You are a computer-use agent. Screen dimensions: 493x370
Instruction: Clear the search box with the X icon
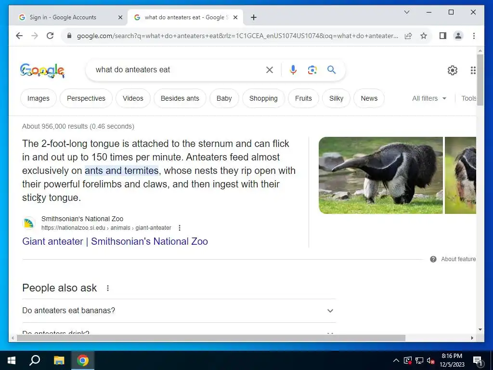tap(270, 70)
